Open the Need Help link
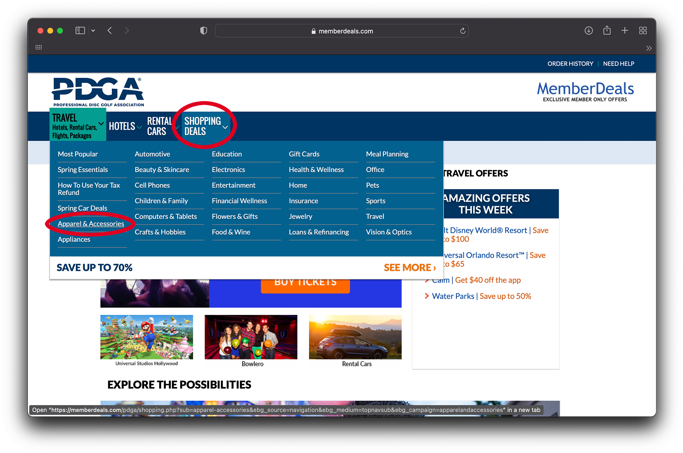 618,64
